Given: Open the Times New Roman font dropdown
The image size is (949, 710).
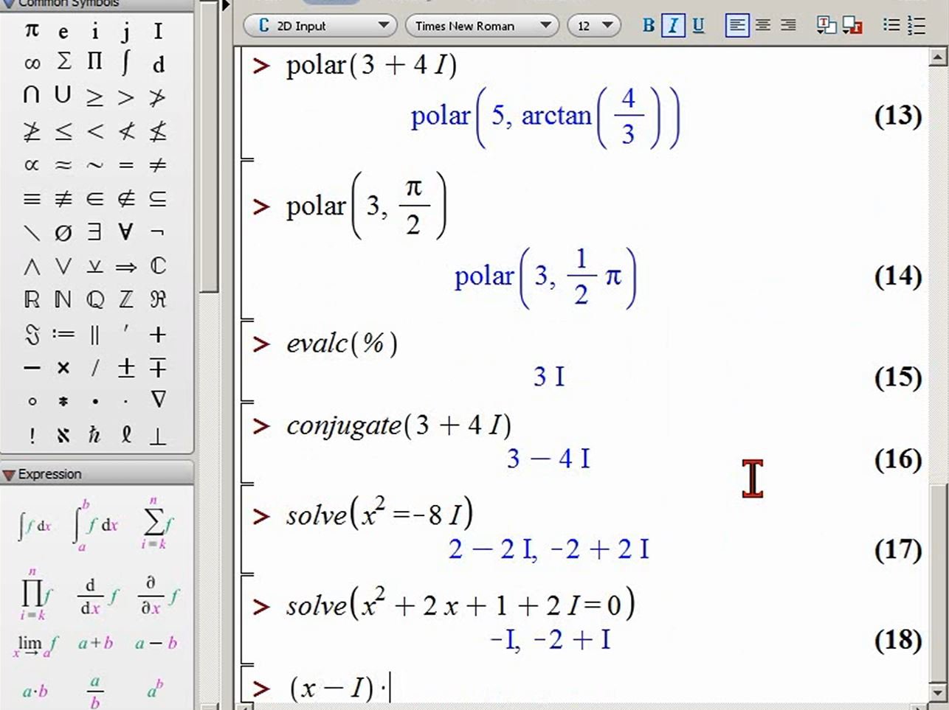Looking at the screenshot, I should click(x=482, y=26).
